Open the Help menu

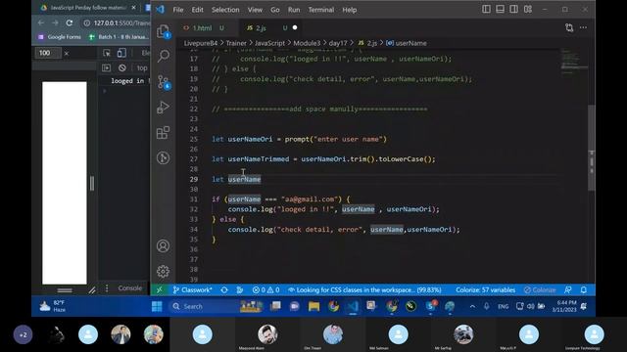pos(349,10)
